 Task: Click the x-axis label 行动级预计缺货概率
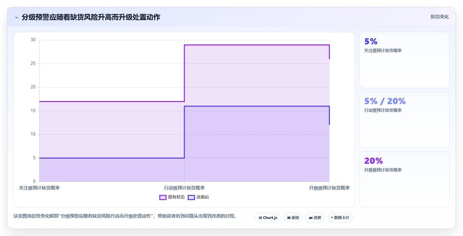(x=184, y=188)
